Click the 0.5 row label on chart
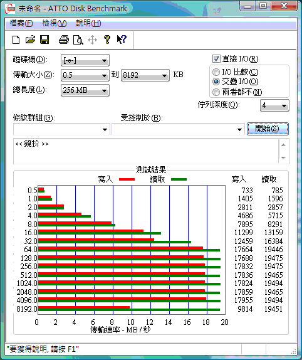Image resolution: width=302 pixels, height=360 pixels. 33,190
